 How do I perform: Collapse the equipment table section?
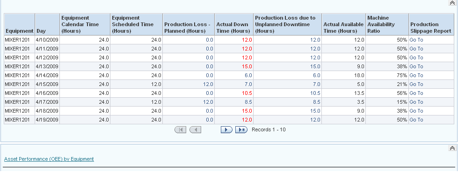[452, 3]
